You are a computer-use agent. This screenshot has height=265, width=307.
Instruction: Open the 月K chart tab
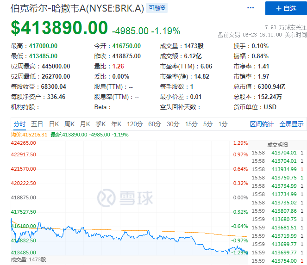pyautogui.click(x=85, y=124)
